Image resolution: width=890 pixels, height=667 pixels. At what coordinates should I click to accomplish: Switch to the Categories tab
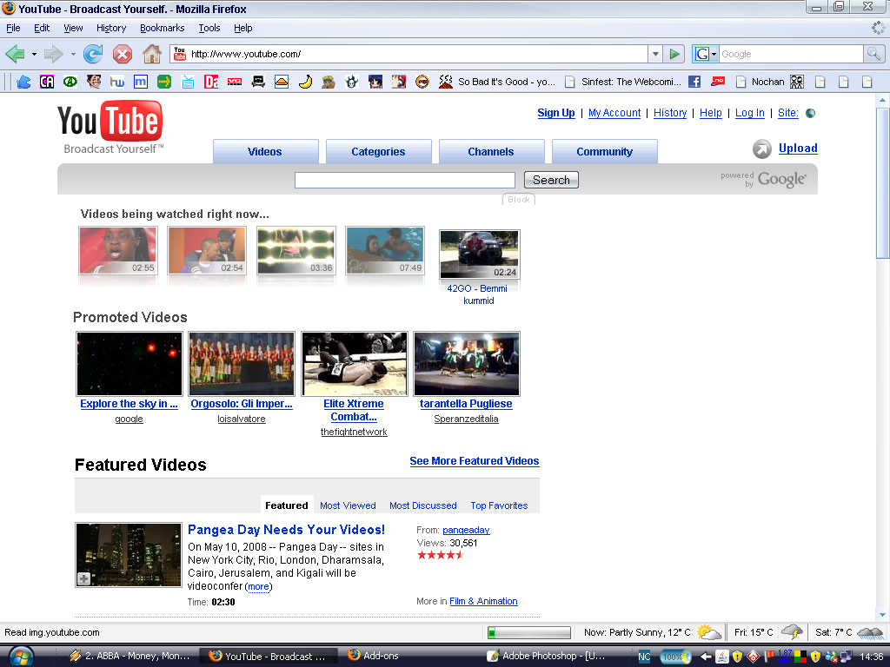click(x=378, y=151)
